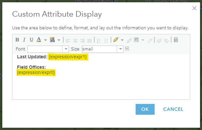Open the background color dropdown arrow
This screenshot has width=202, height=130.
click(x=59, y=40)
